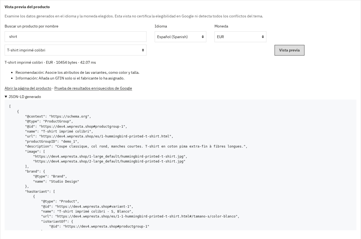Open Prueba de resultados enriquecidos de Google link

[93, 88]
